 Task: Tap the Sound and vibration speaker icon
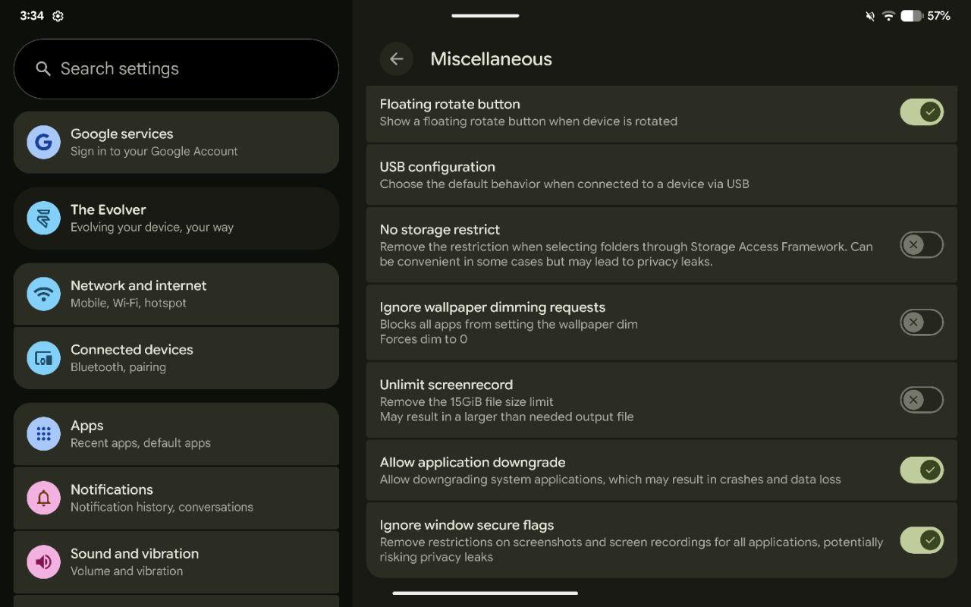44,562
